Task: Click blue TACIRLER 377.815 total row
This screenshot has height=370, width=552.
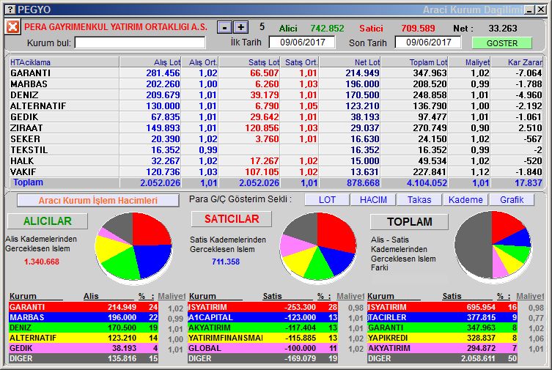Action: (x=442, y=317)
